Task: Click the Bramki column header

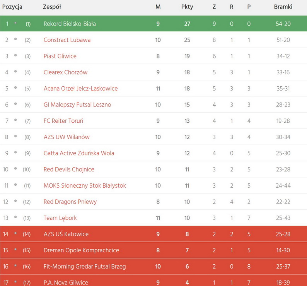Action: (283, 7)
